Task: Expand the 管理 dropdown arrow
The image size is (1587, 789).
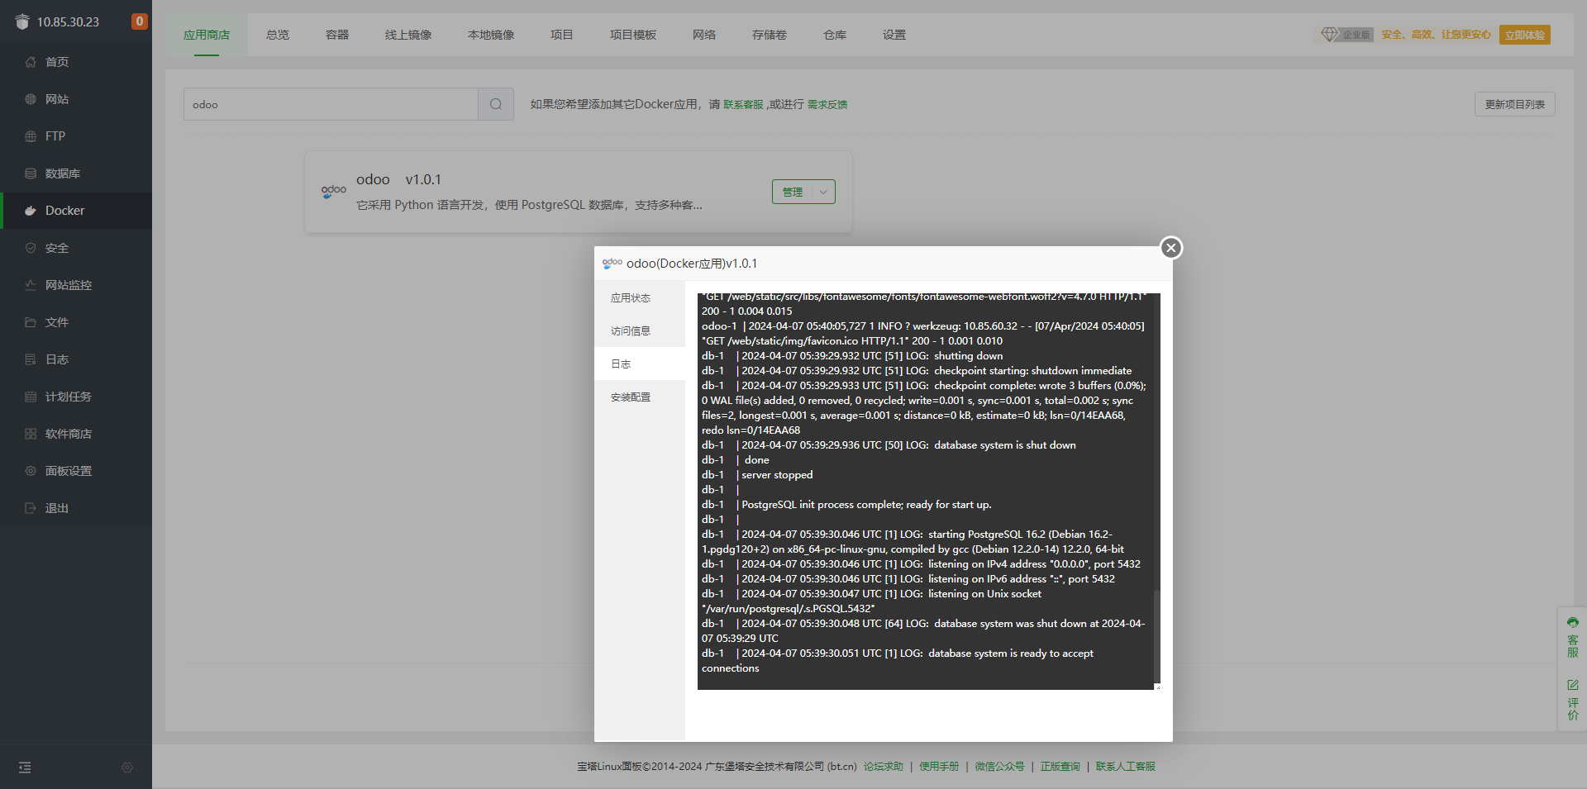Action: pyautogui.click(x=823, y=192)
